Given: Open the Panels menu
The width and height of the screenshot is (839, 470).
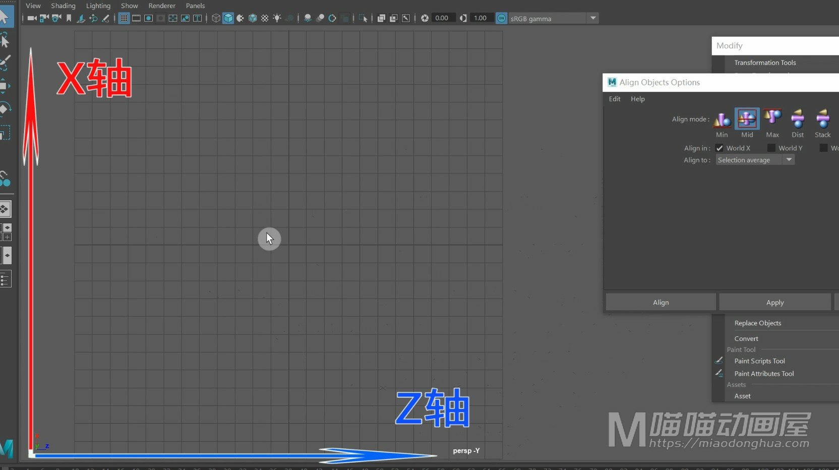Looking at the screenshot, I should (196, 6).
